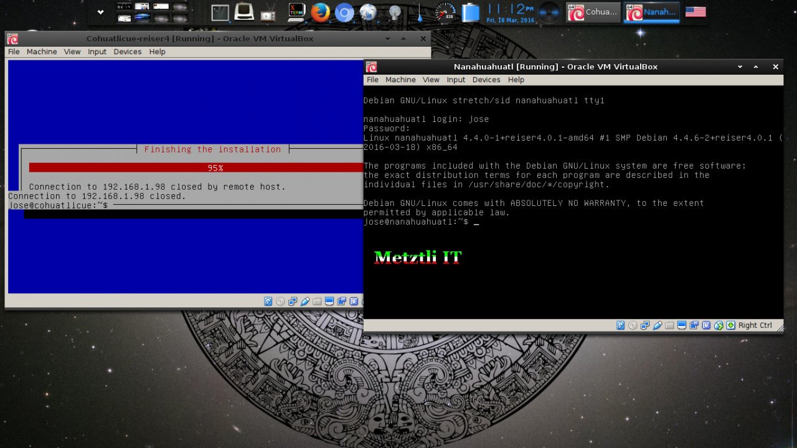
Task: Click network adapter icon in Nanahuahuatl status bar
Action: (645, 325)
